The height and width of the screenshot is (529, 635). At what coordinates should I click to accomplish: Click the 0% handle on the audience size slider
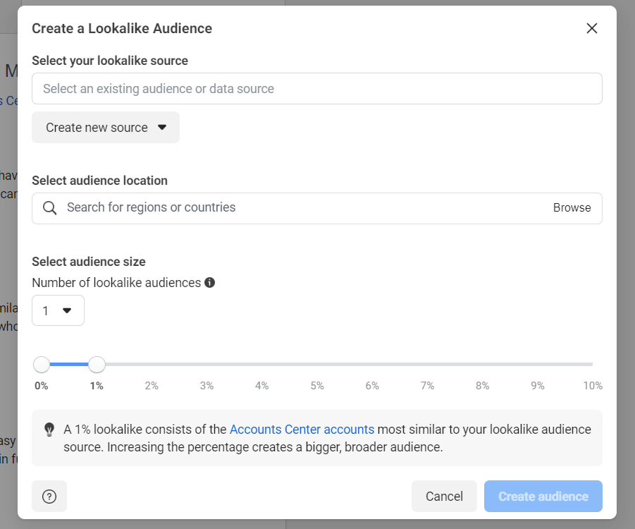click(x=41, y=364)
